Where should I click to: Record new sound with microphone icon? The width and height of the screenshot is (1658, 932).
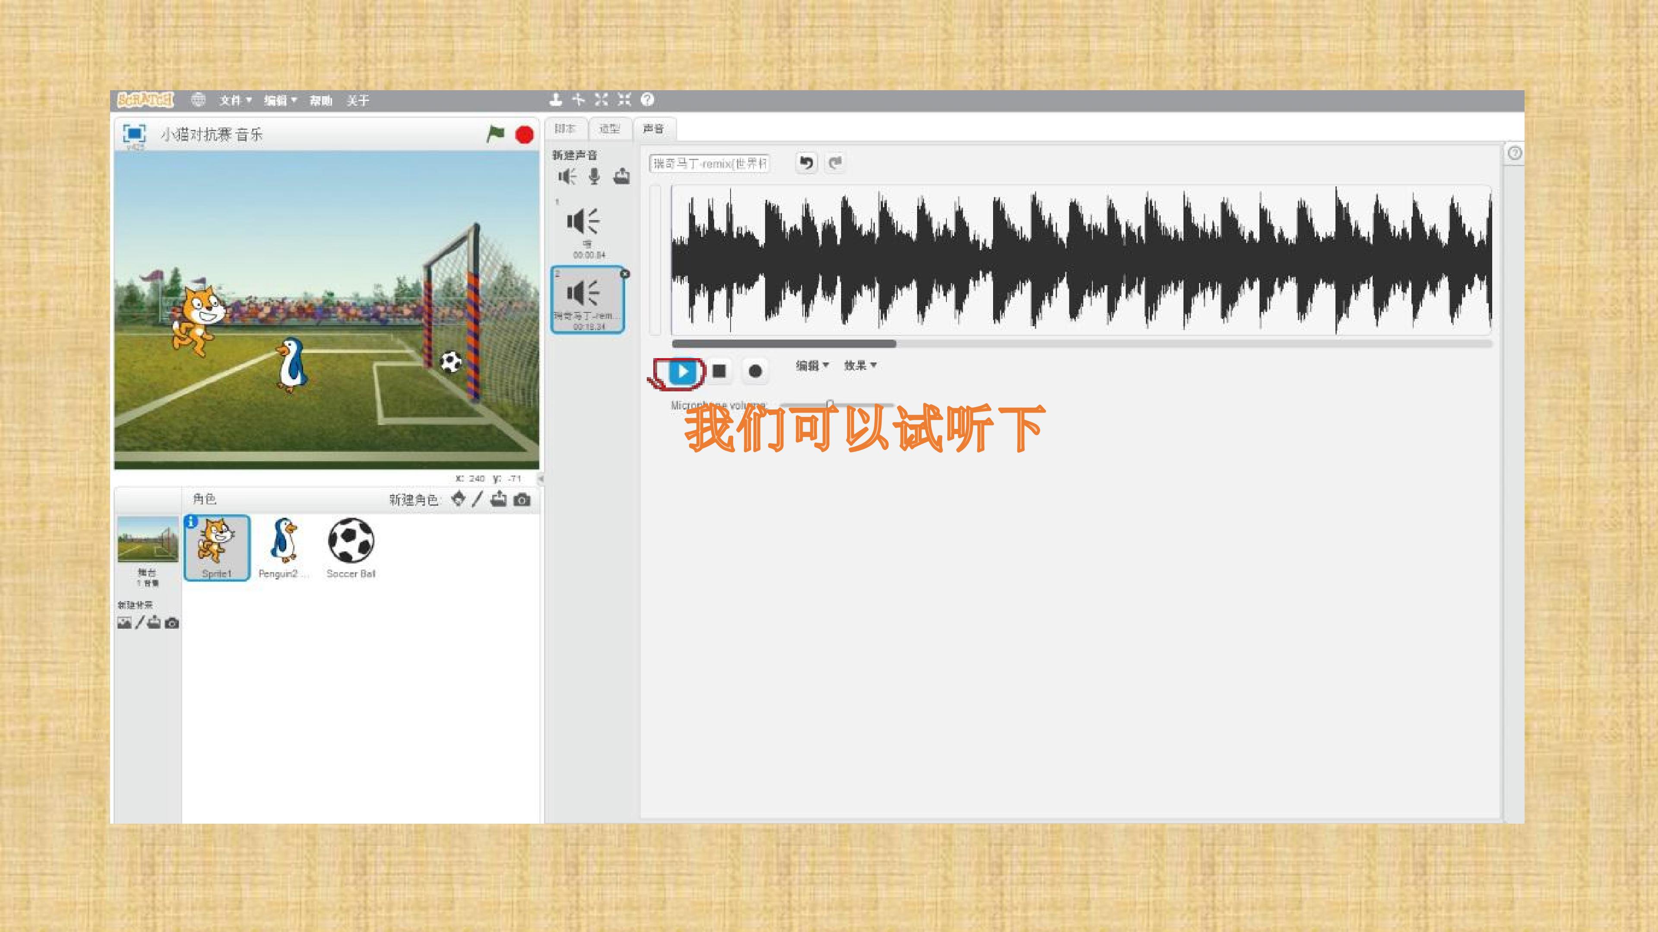(x=594, y=176)
